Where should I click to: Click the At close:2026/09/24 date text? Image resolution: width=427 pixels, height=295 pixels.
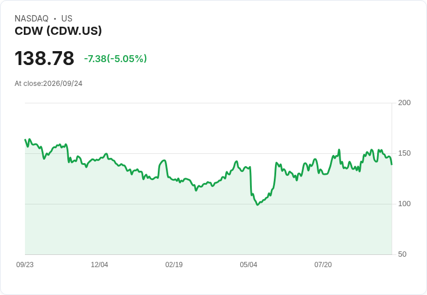point(49,84)
